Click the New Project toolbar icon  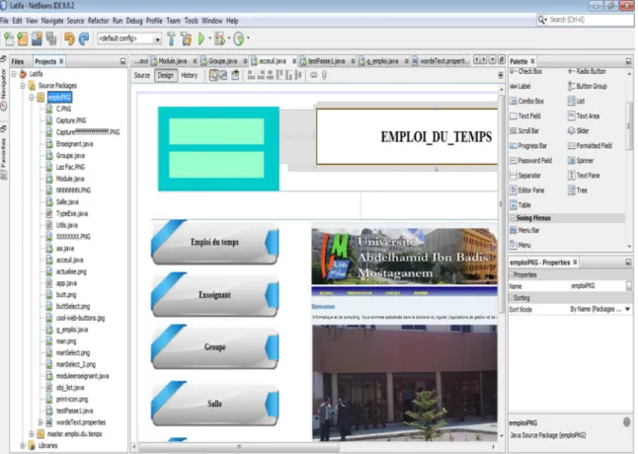pos(23,38)
